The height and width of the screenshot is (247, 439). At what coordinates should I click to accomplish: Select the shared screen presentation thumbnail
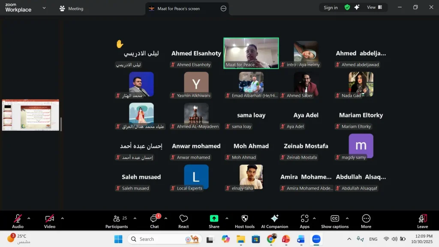pos(30,115)
